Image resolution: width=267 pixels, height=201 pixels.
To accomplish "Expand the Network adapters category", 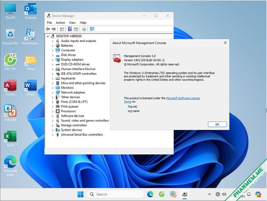I will (x=53, y=92).
